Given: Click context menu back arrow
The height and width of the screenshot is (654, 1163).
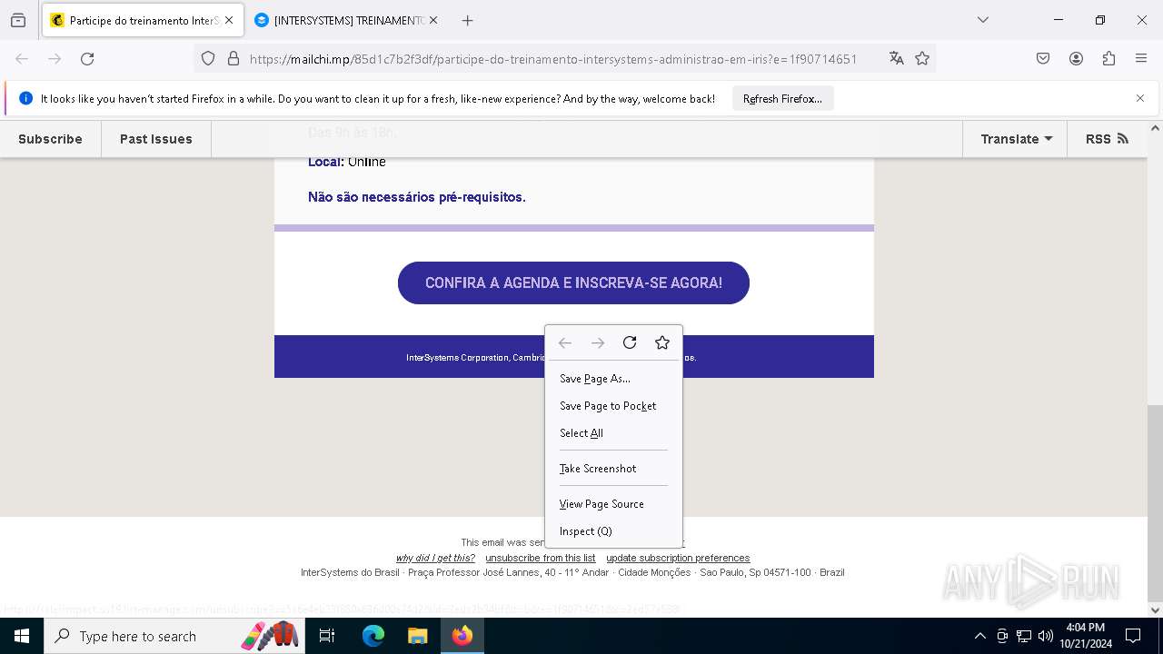Looking at the screenshot, I should 565,342.
